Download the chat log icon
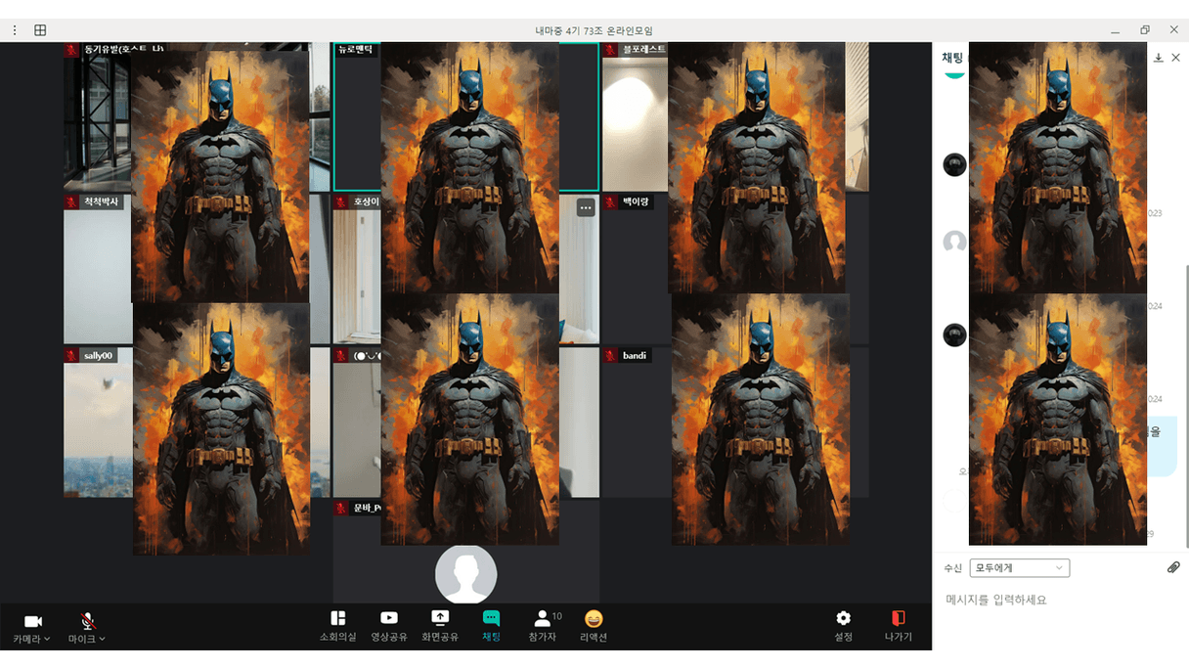The image size is (1189, 669). tap(1159, 58)
